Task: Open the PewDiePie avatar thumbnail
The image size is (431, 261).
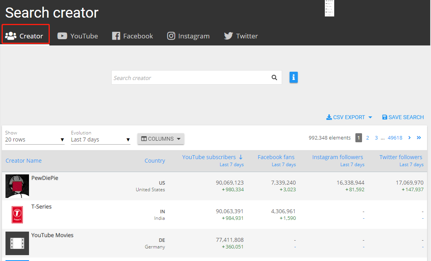Action: click(x=17, y=186)
